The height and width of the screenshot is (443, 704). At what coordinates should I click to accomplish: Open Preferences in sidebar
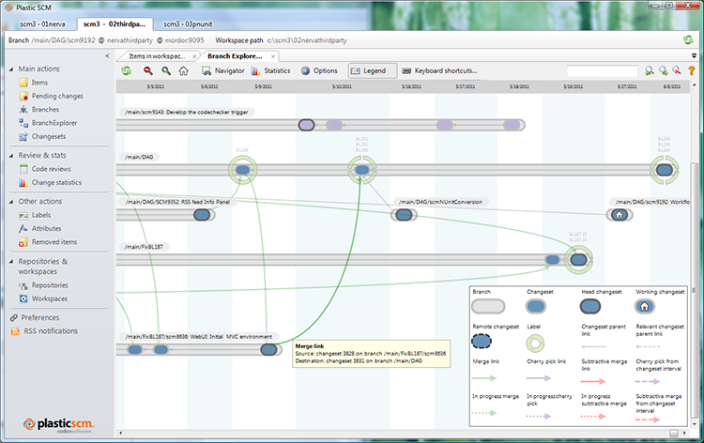[x=35, y=318]
